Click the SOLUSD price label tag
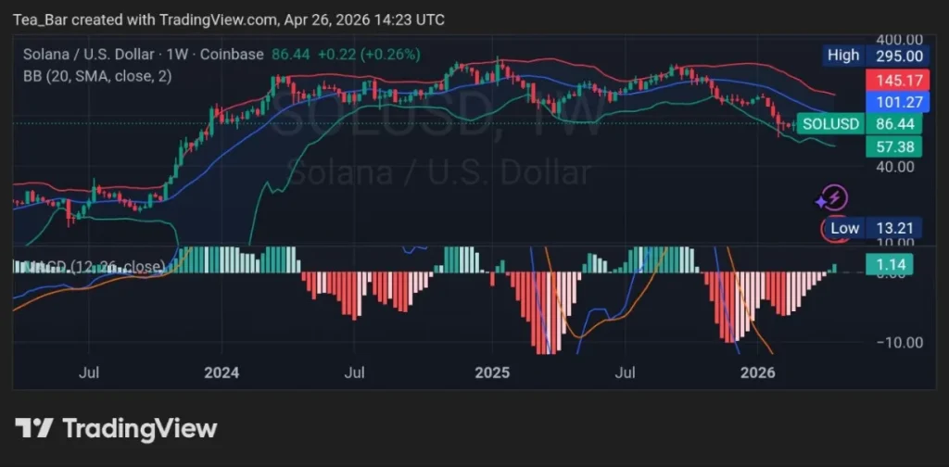949x467 pixels. [x=829, y=124]
